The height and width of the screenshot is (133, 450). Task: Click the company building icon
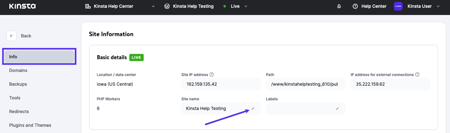(88, 6)
